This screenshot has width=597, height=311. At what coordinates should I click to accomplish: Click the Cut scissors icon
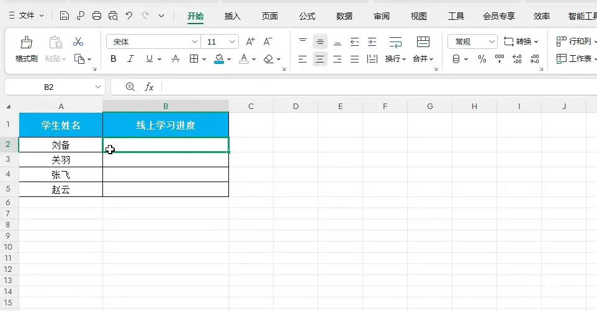click(78, 42)
